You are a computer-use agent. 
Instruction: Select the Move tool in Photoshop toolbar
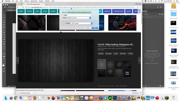(4, 13)
